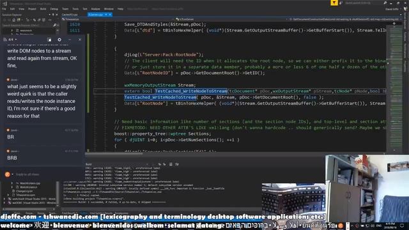
Task: Click Output go to next message icon
Action: [164, 164]
